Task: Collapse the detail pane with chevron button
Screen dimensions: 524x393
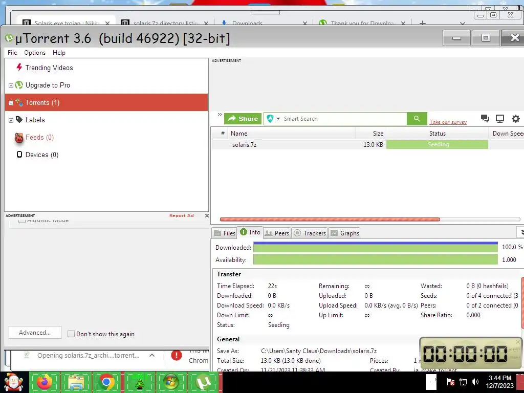Action: click(x=521, y=232)
